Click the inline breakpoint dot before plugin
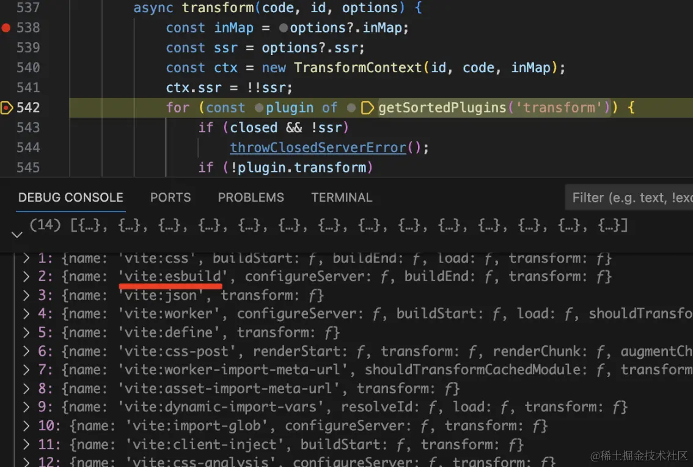 259,108
